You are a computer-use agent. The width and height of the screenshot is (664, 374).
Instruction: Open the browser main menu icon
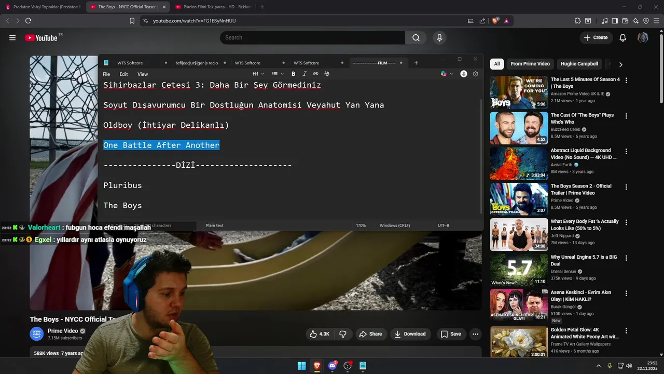657,21
